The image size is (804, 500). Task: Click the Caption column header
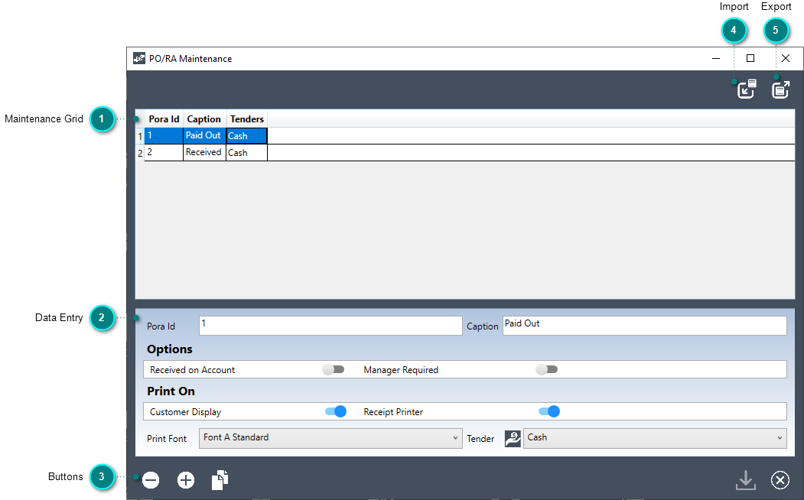click(x=204, y=119)
